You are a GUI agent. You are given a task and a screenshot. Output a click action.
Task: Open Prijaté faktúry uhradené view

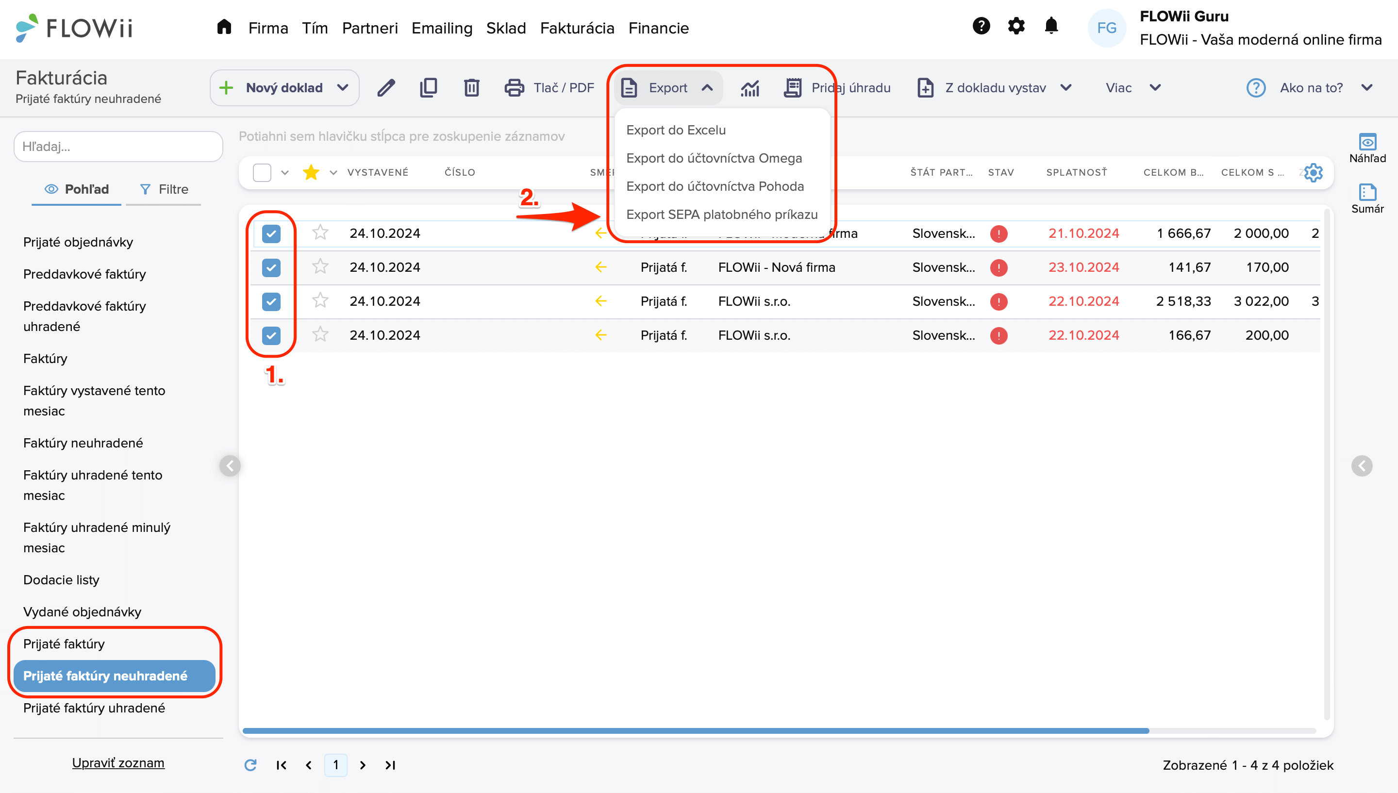click(94, 708)
